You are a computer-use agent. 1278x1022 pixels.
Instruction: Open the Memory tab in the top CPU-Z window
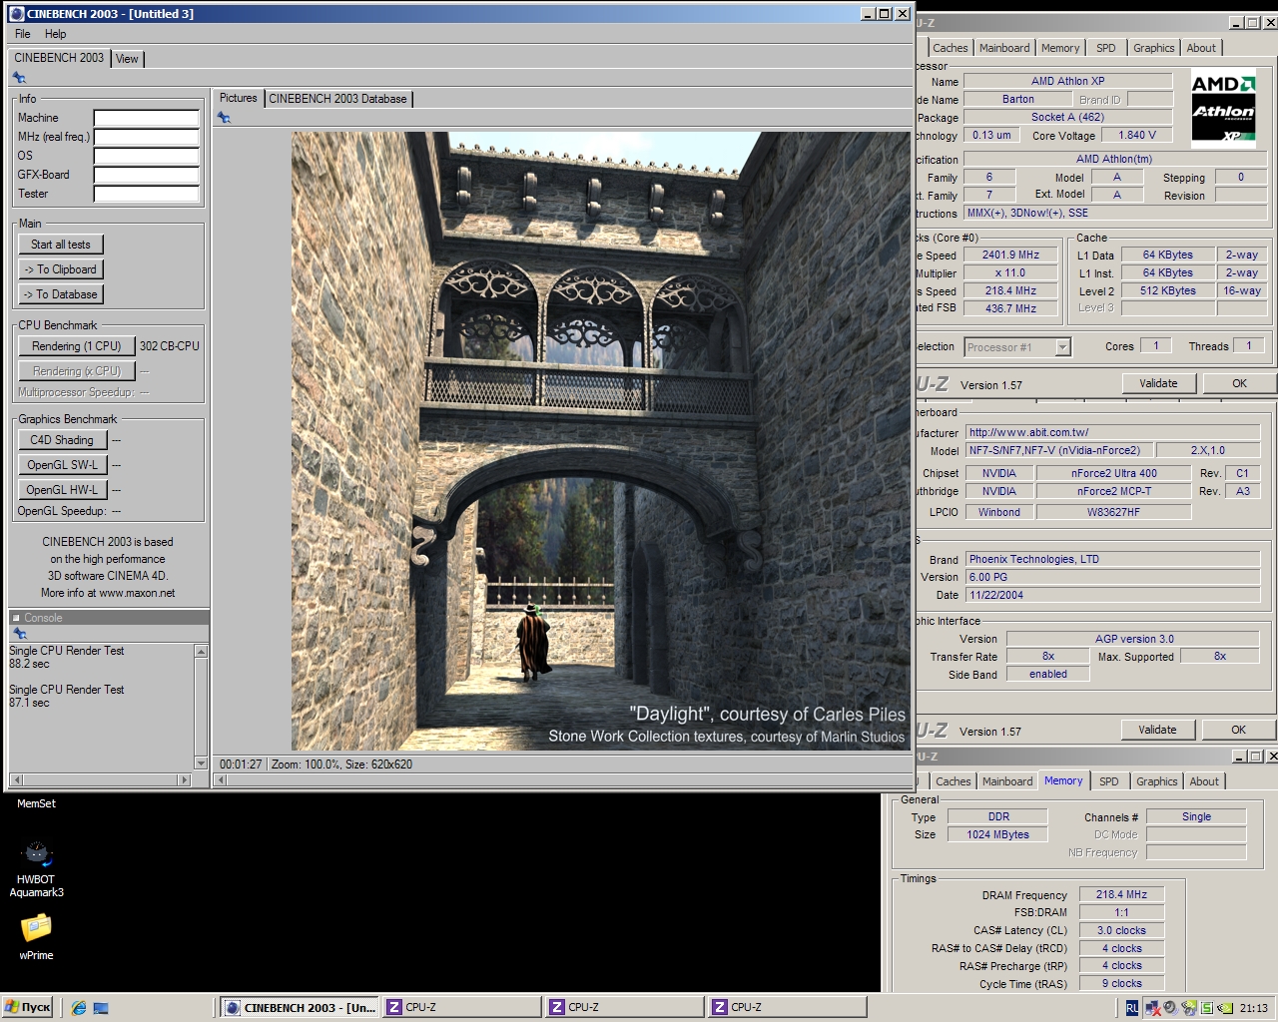tap(1059, 48)
